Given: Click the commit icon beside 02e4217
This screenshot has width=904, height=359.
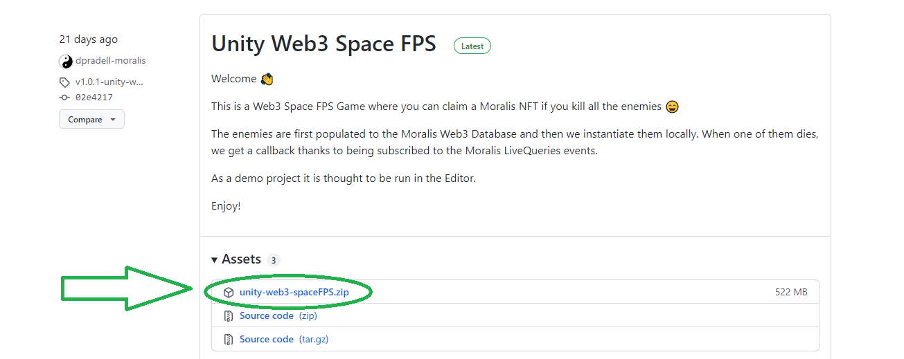Looking at the screenshot, I should (65, 98).
